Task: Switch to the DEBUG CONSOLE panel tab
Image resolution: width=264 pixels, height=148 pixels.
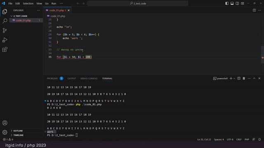Action: (x=89, y=79)
